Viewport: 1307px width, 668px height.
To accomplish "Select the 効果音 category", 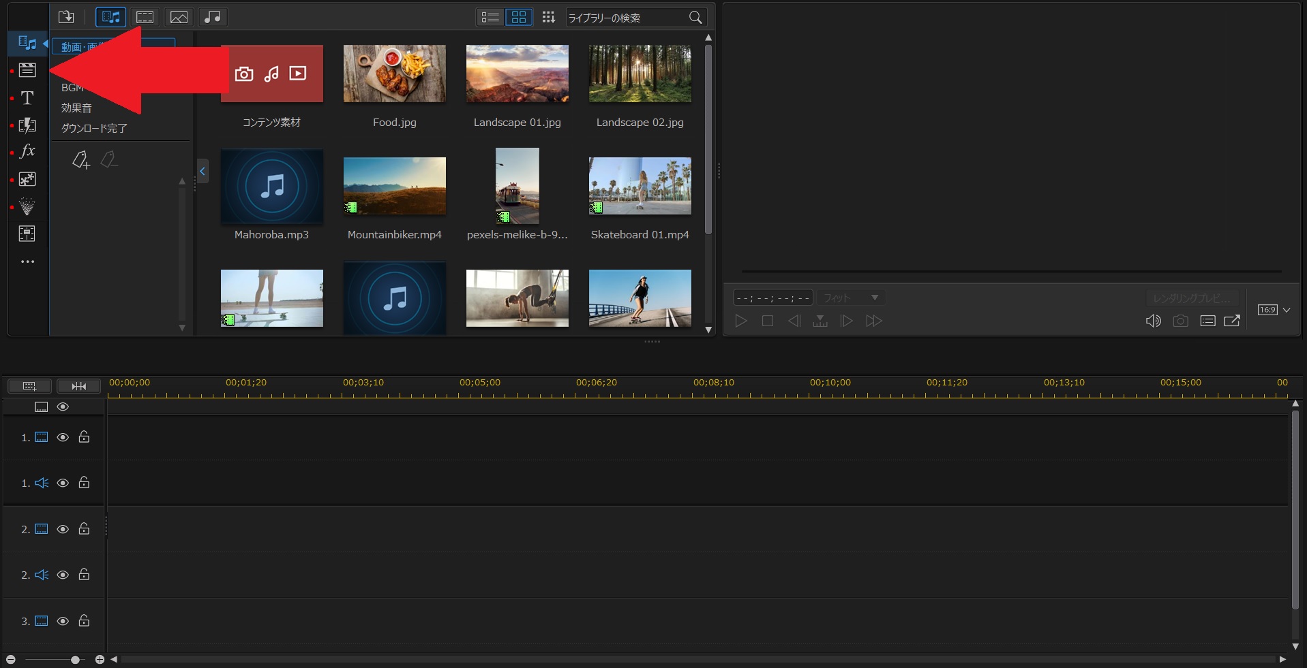I will click(x=76, y=108).
